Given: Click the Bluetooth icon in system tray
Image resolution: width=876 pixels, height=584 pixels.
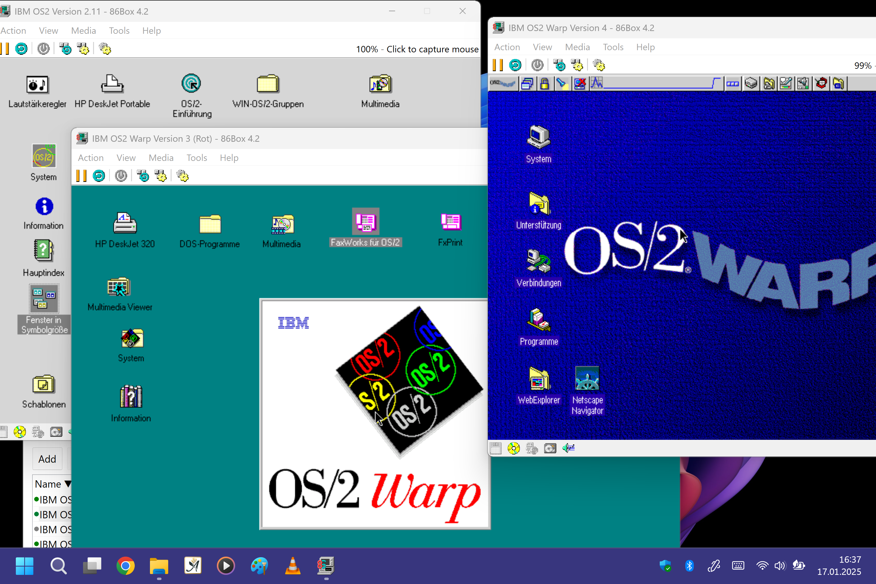Looking at the screenshot, I should [690, 566].
